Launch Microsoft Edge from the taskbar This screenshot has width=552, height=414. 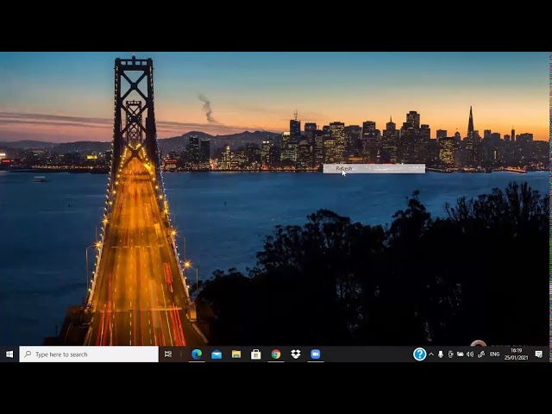[x=197, y=354]
